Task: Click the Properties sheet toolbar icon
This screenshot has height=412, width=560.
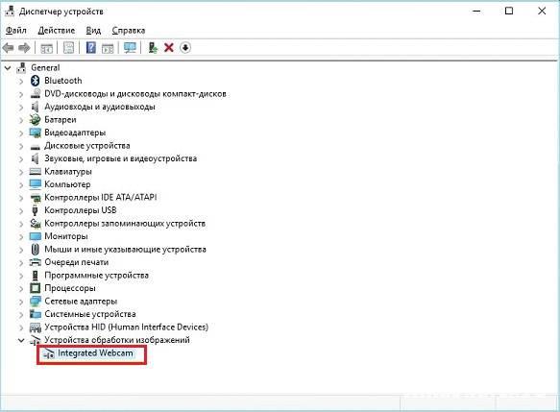Action: [68, 47]
